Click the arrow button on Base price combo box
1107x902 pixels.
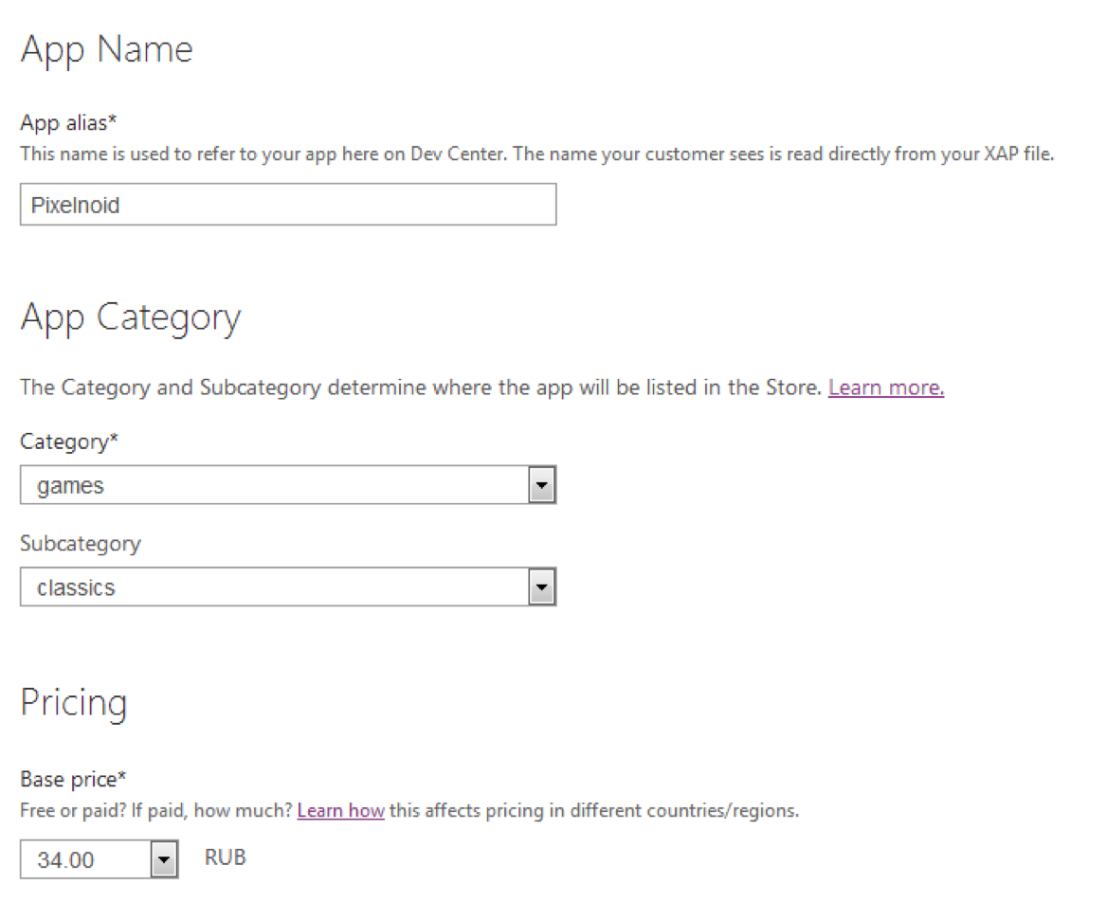pos(164,860)
